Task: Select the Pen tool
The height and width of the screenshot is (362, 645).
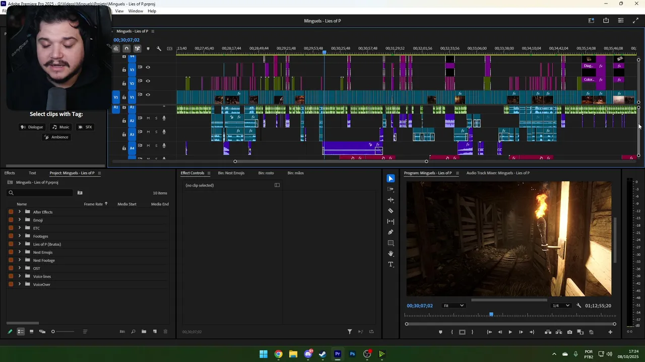Action: pyautogui.click(x=391, y=232)
